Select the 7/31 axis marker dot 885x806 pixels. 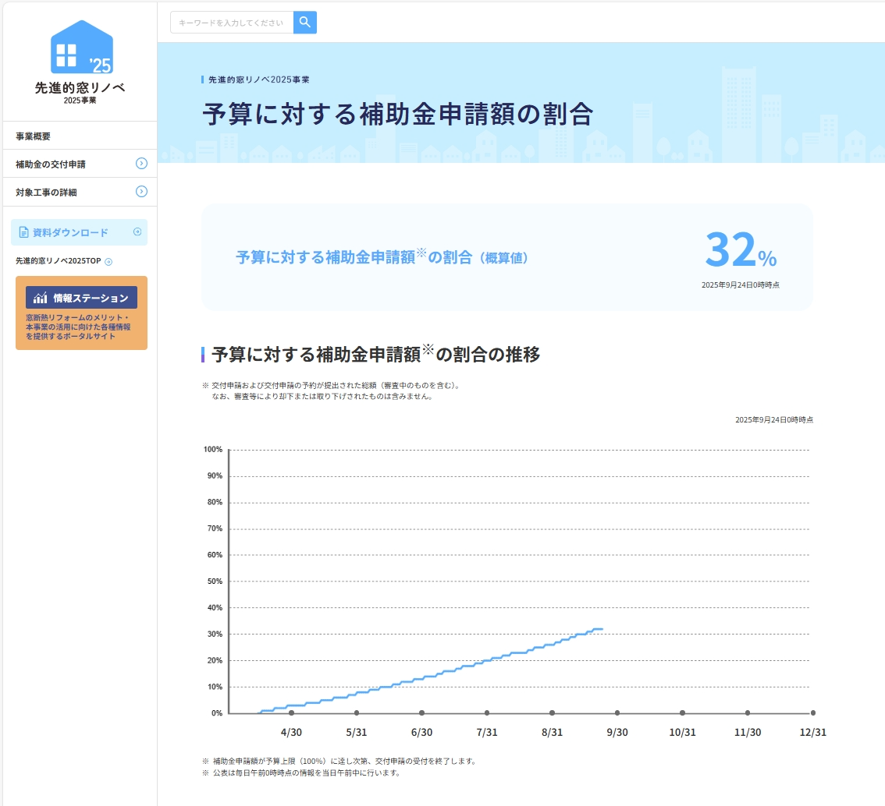coord(487,712)
